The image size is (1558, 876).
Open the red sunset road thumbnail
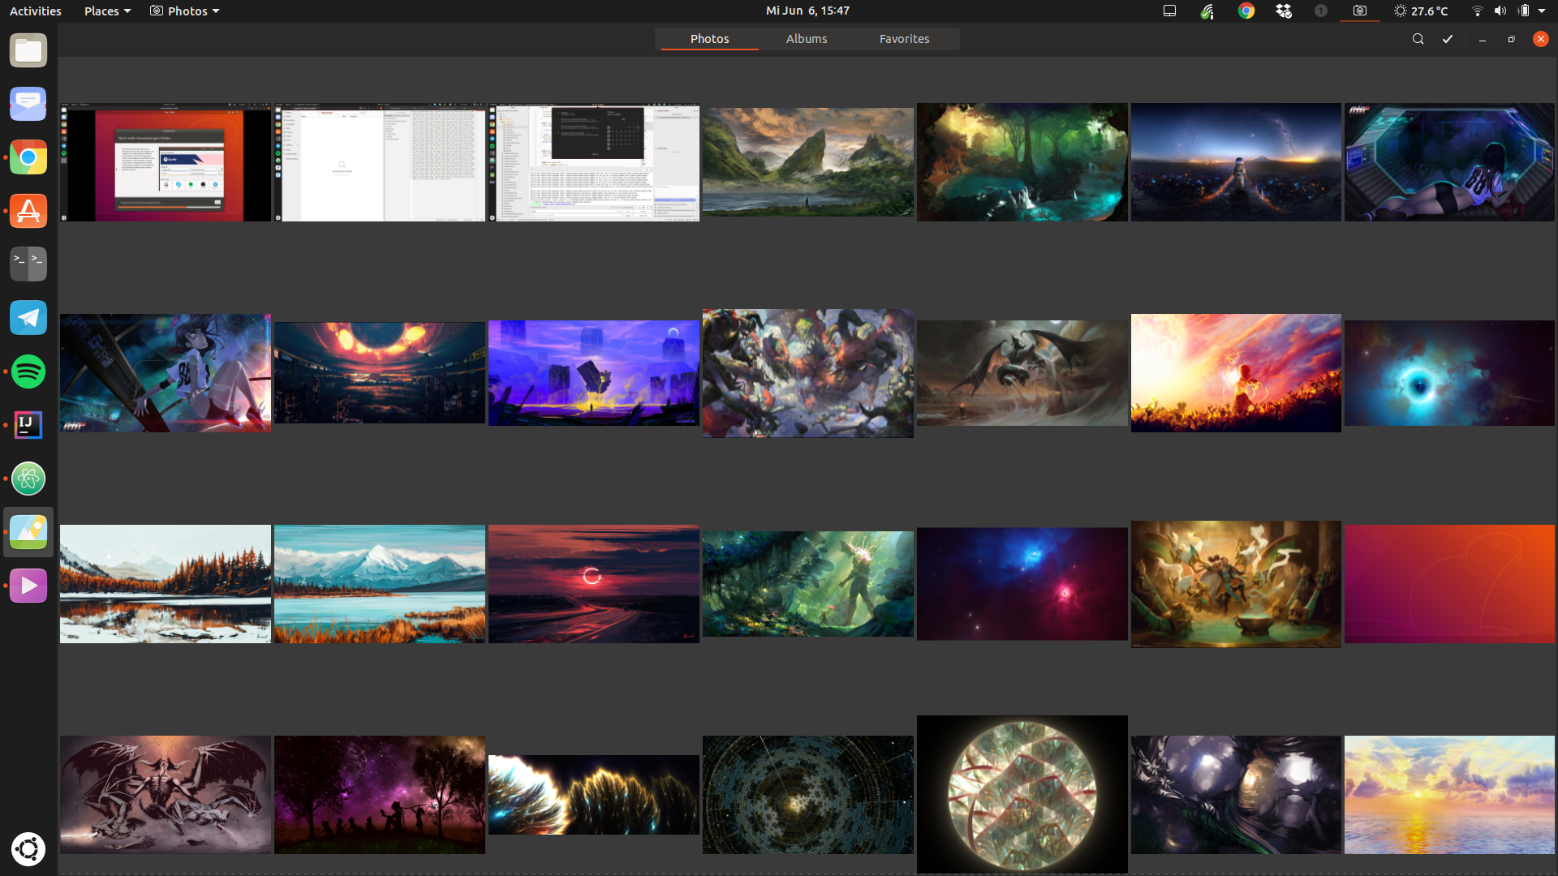pos(593,584)
